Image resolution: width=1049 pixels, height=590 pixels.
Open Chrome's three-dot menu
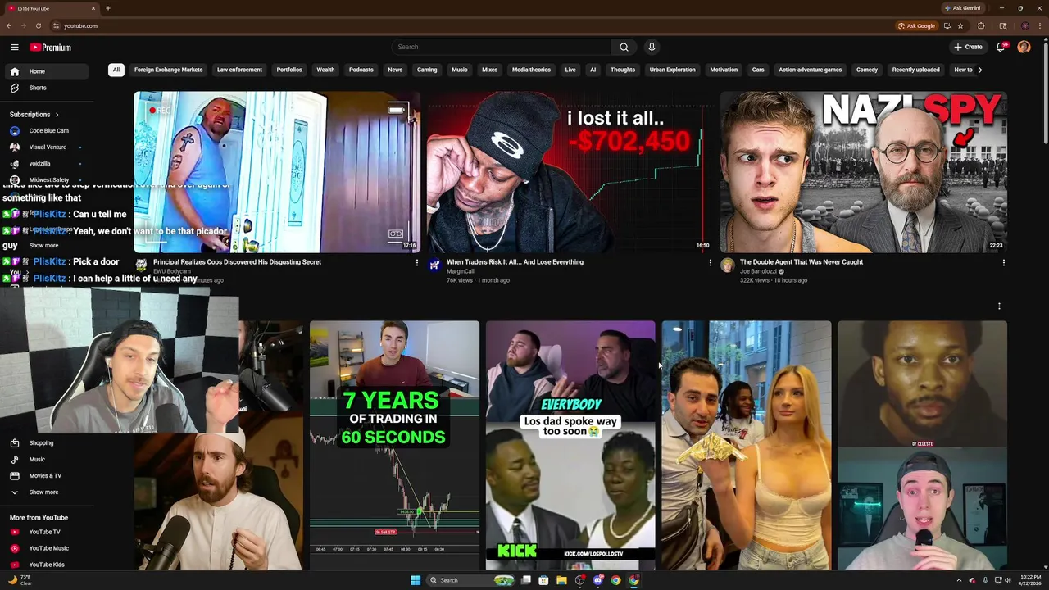[x=1038, y=25]
